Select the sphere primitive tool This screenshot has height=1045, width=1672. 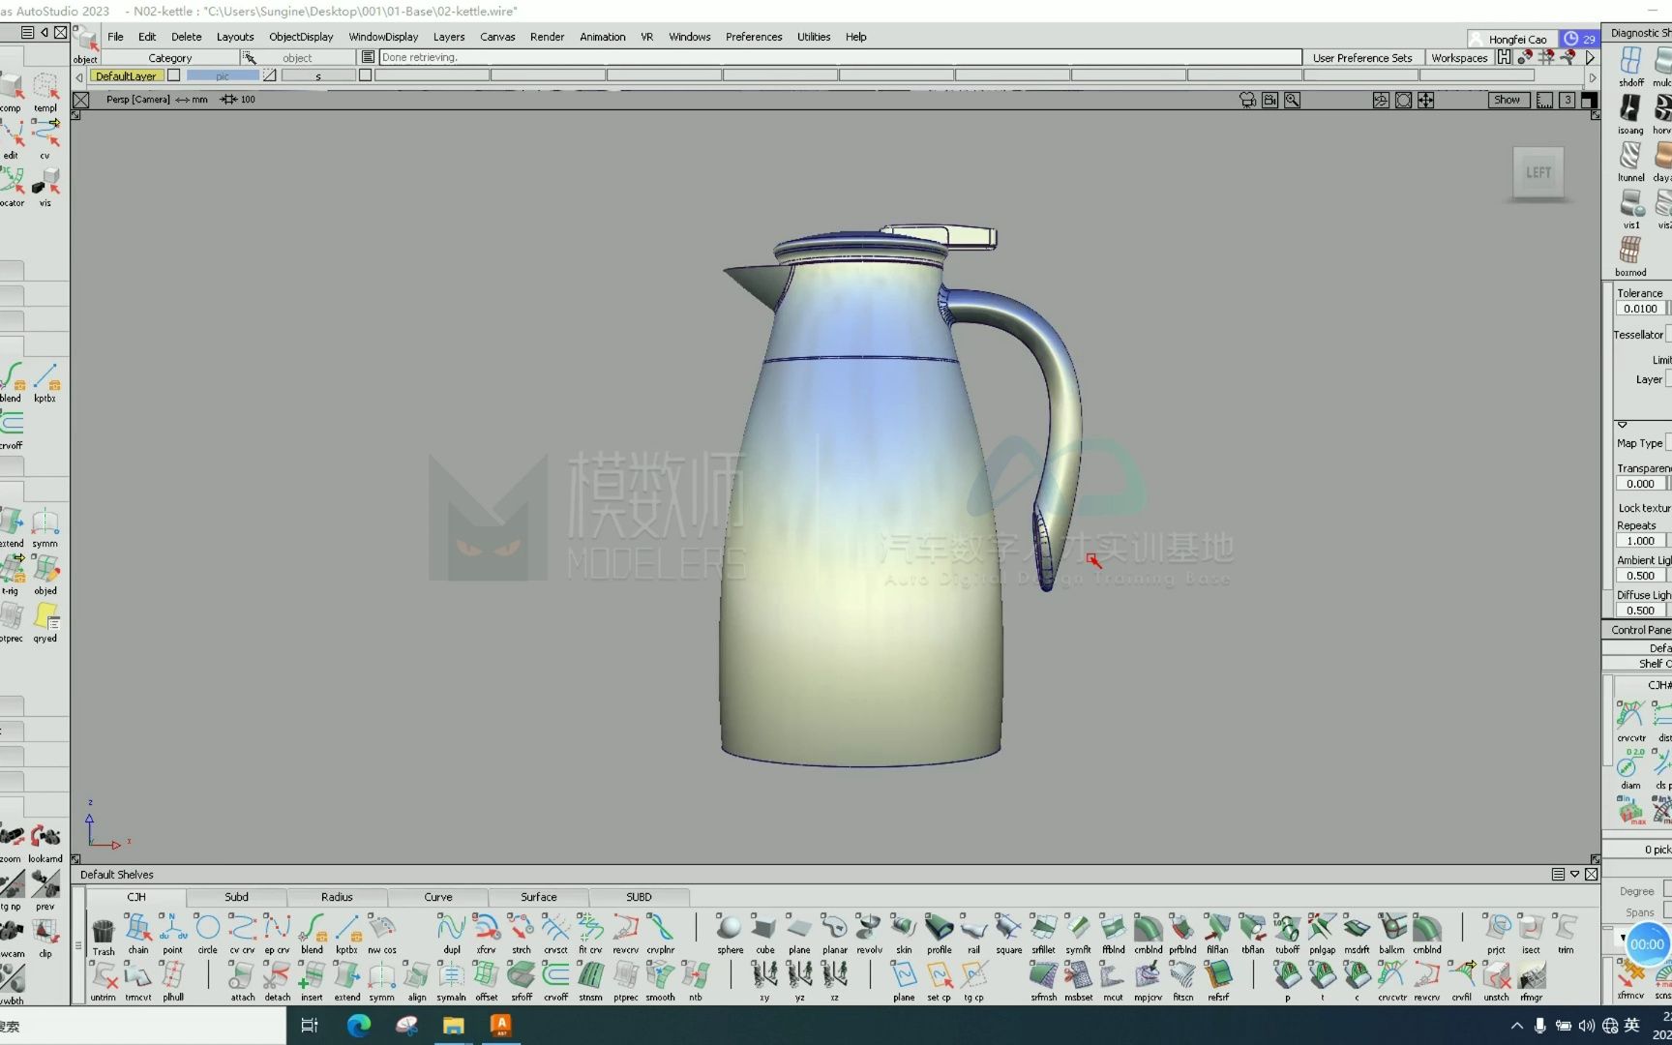[x=730, y=929]
